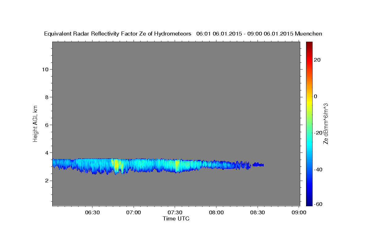
Task: Click the height tick label 6
Action: point(47,125)
